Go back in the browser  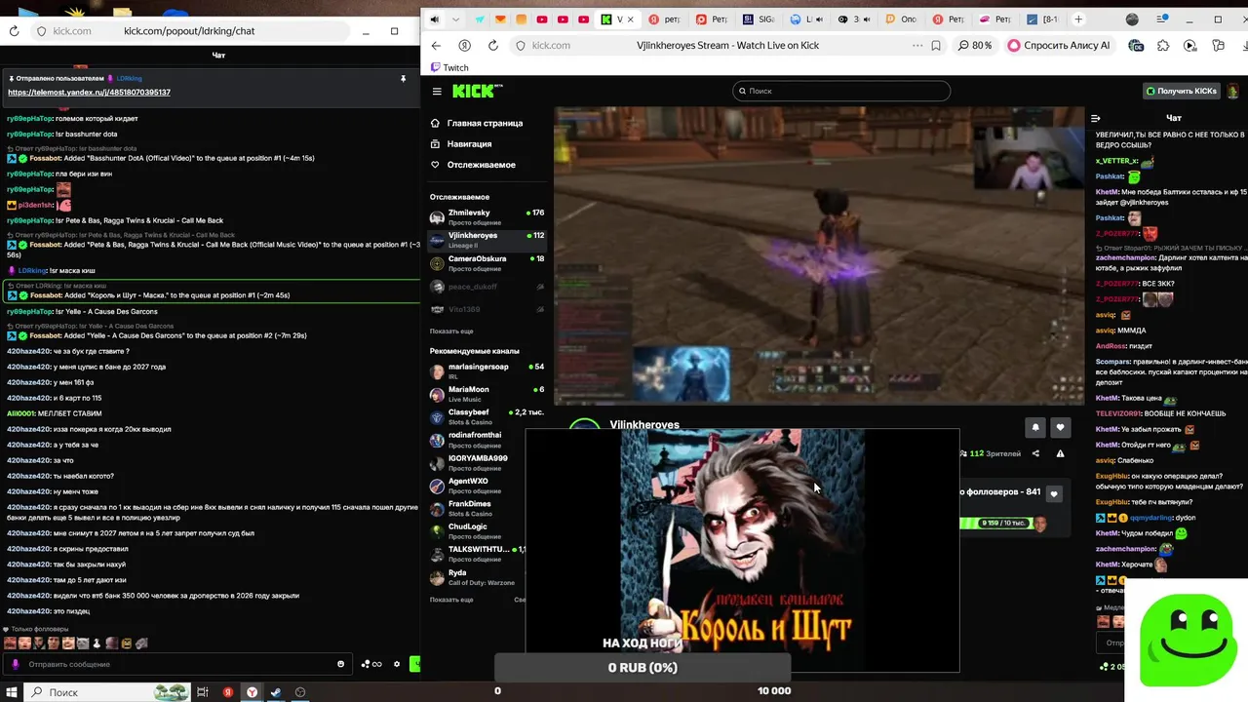[x=436, y=45]
